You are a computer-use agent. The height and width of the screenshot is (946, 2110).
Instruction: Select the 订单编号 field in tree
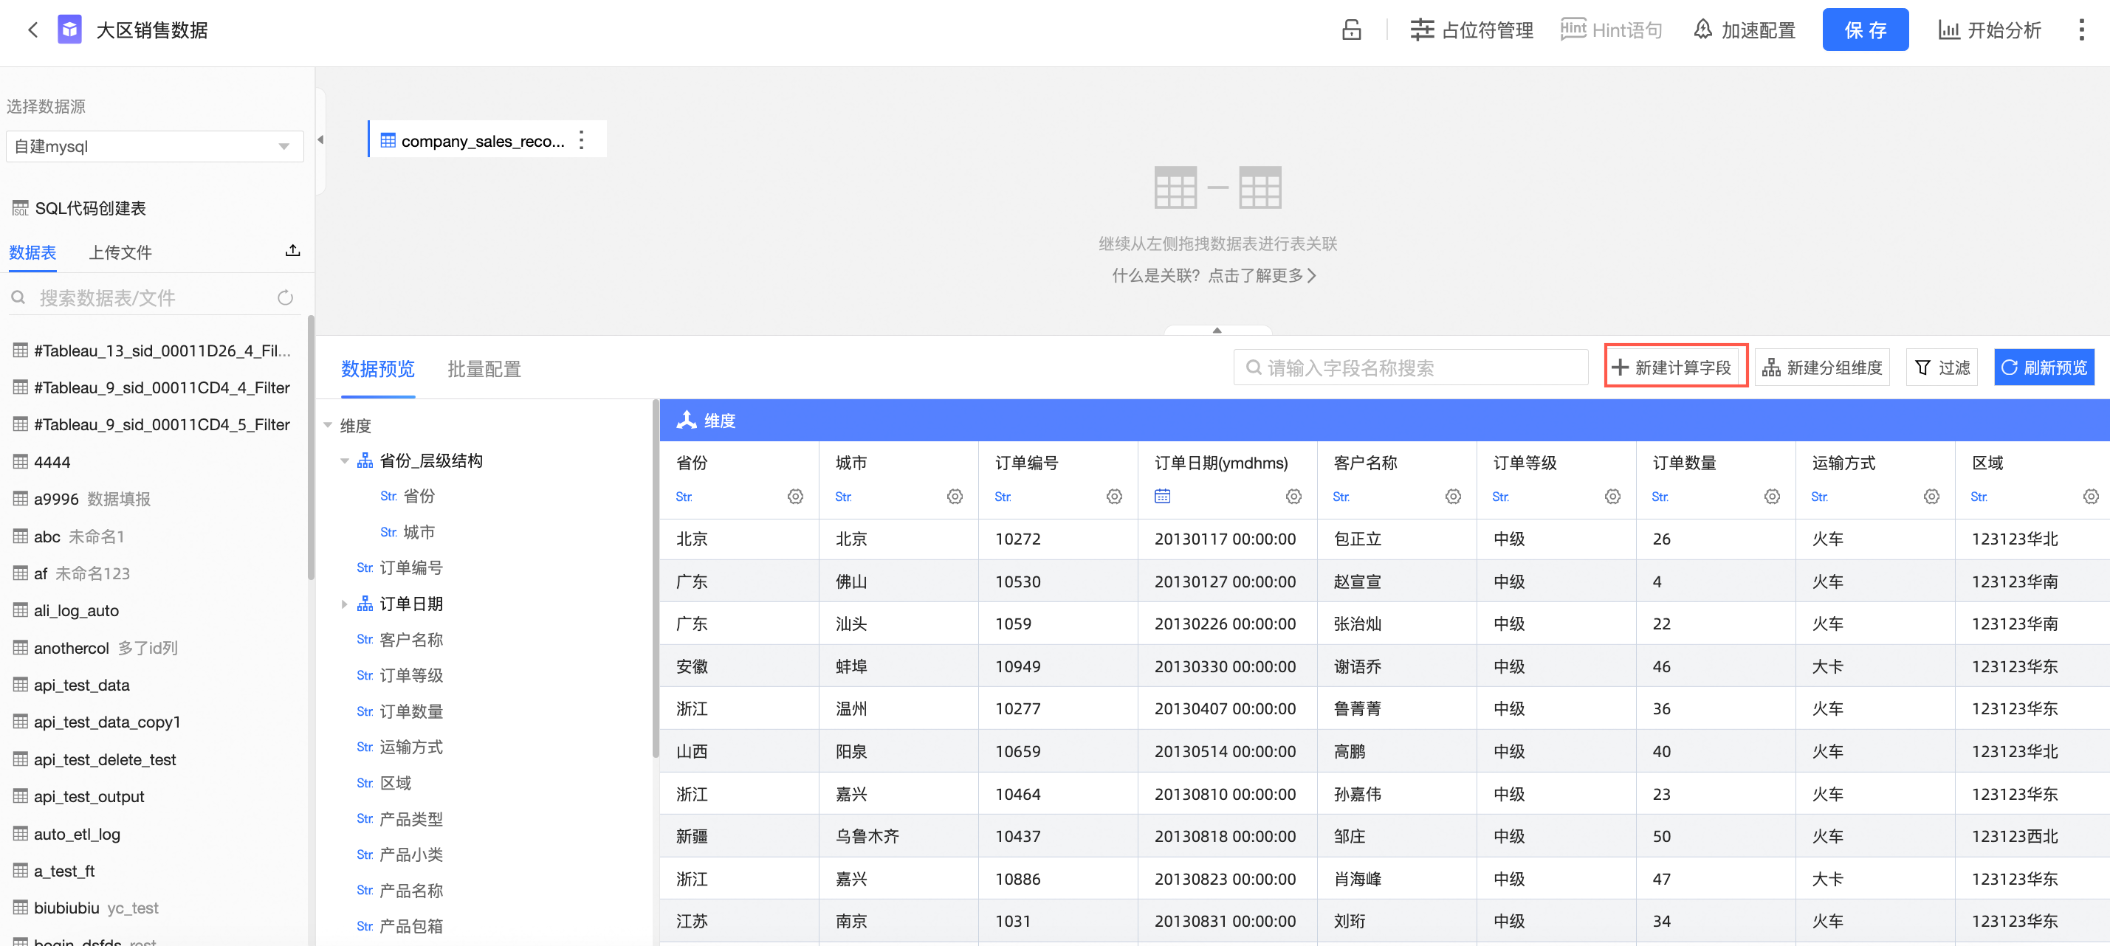point(410,567)
